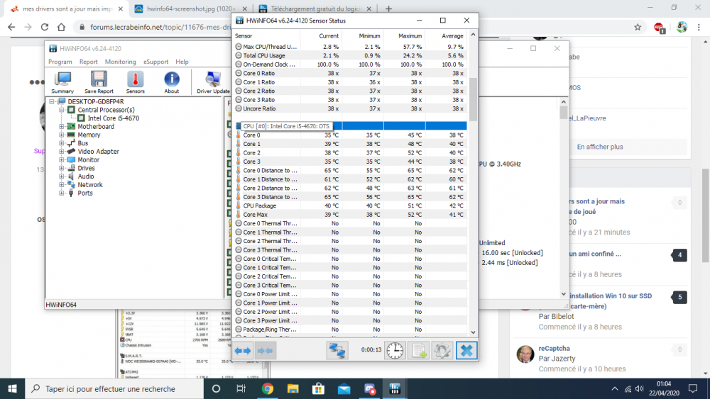
Task: Expand the Network tree node
Action: [x=62, y=185]
